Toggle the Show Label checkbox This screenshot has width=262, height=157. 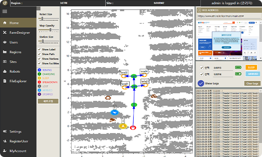coord(39,49)
